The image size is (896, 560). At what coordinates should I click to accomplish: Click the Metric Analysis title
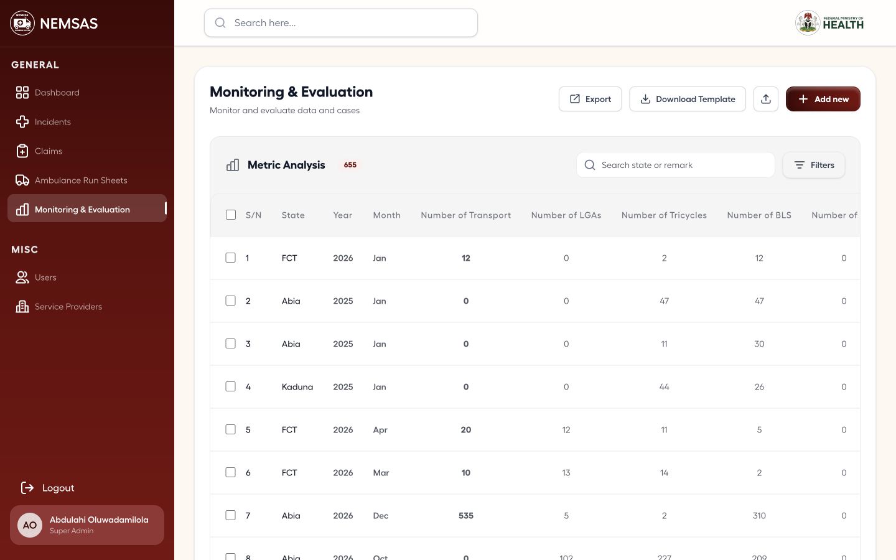pos(286,165)
